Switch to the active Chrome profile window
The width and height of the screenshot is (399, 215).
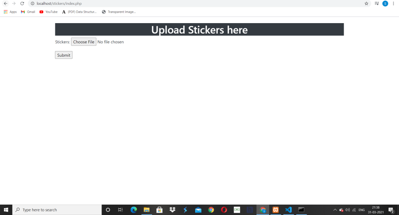pos(262,210)
